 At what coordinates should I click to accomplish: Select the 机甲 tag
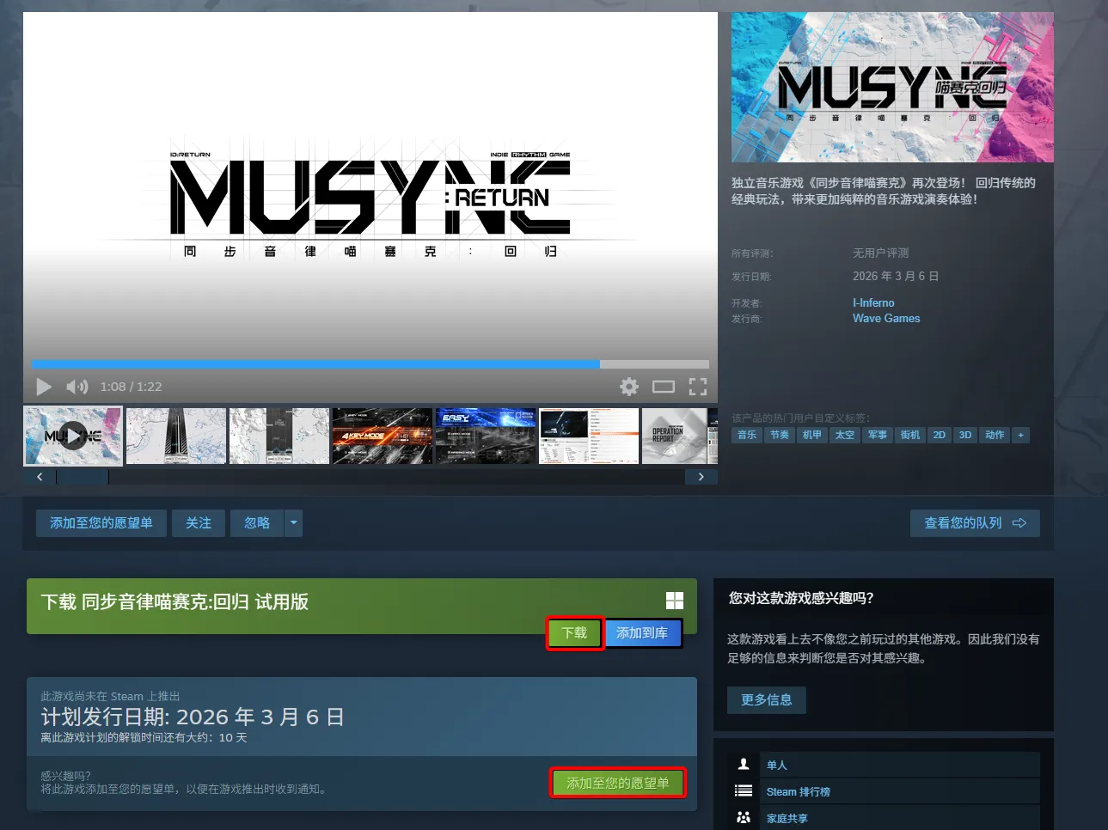click(812, 435)
